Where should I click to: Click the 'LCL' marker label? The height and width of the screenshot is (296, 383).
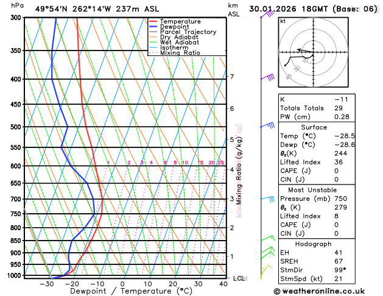click(x=239, y=278)
